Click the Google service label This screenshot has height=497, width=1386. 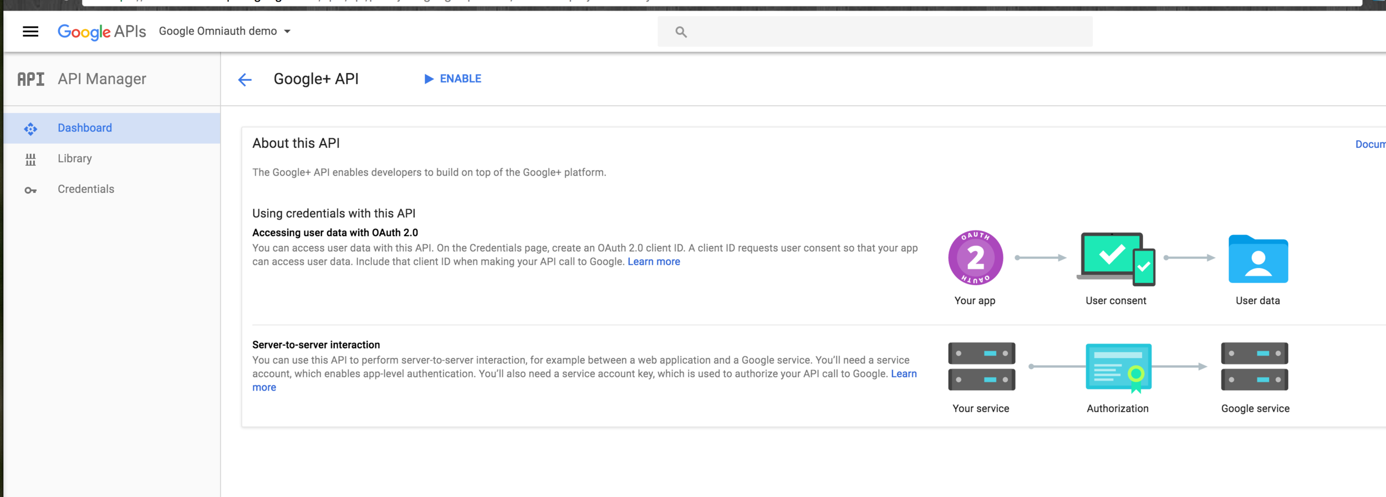point(1255,408)
